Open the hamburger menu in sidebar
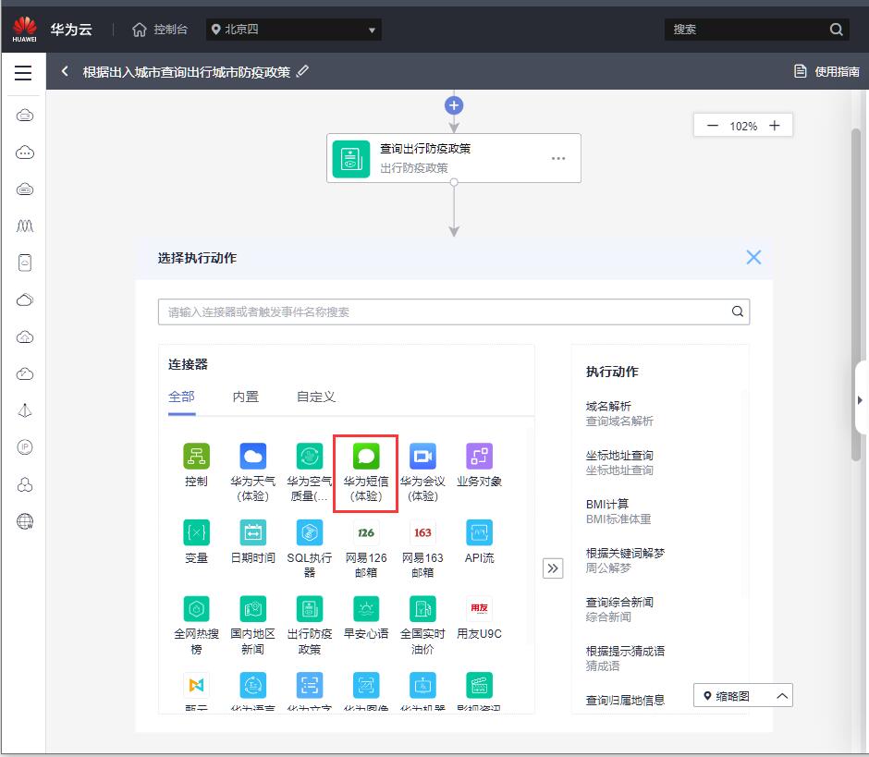This screenshot has height=757, width=869. pos(23,73)
